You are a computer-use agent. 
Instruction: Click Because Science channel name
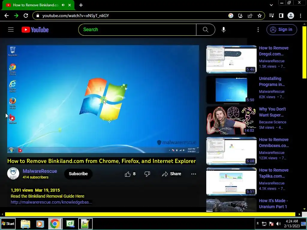pyautogui.click(x=273, y=122)
